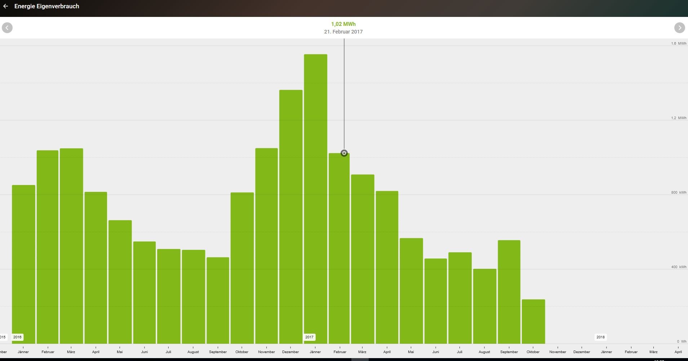Select the circular marker on February 2017

344,153
